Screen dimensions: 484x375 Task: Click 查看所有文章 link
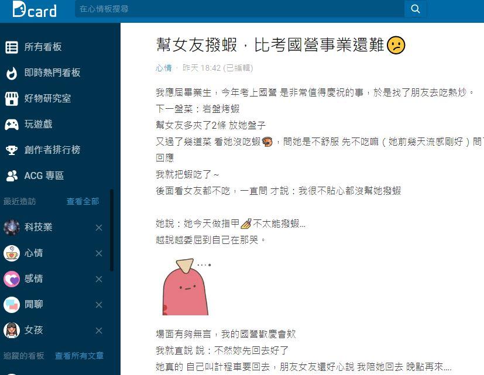pos(79,356)
